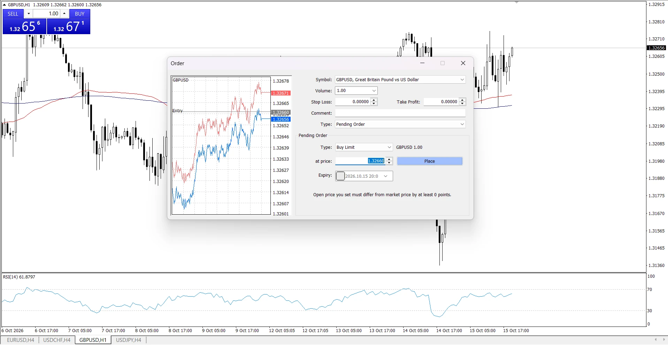The image size is (668, 345).
Task: Click the volume increase arrow in one-click panel
Action: 64,14
